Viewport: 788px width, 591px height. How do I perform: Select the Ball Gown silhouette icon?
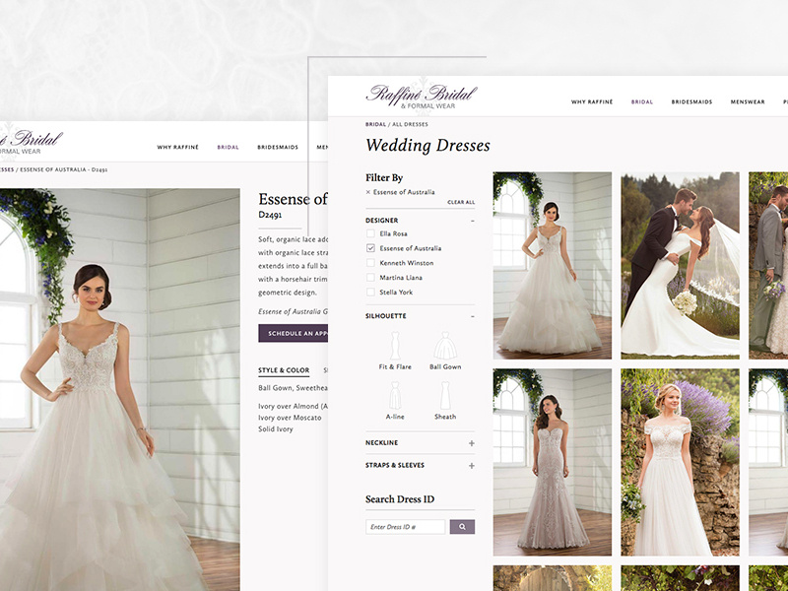pos(445,345)
